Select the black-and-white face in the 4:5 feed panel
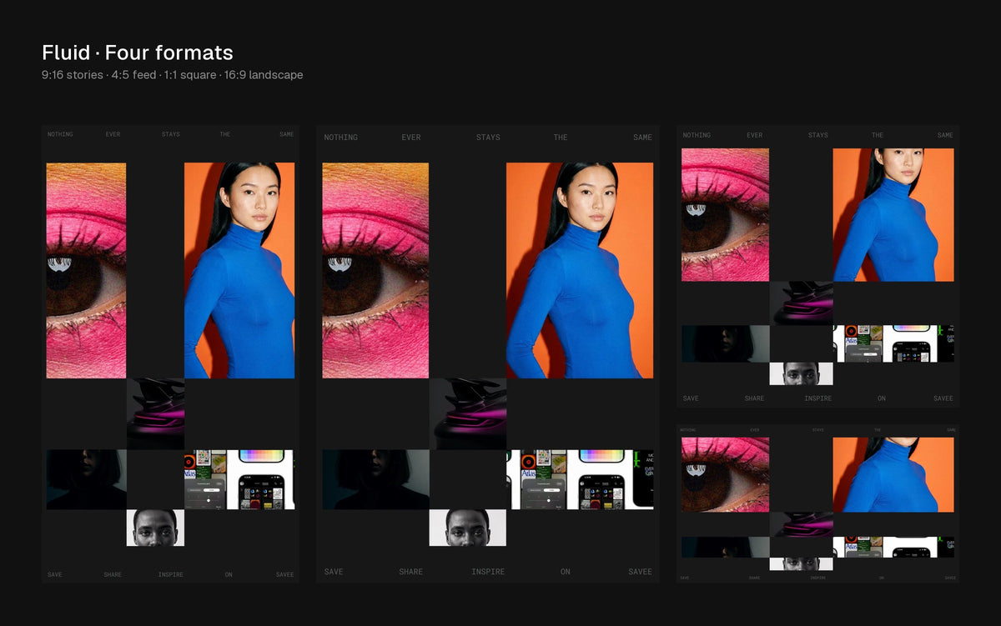 tap(468, 528)
